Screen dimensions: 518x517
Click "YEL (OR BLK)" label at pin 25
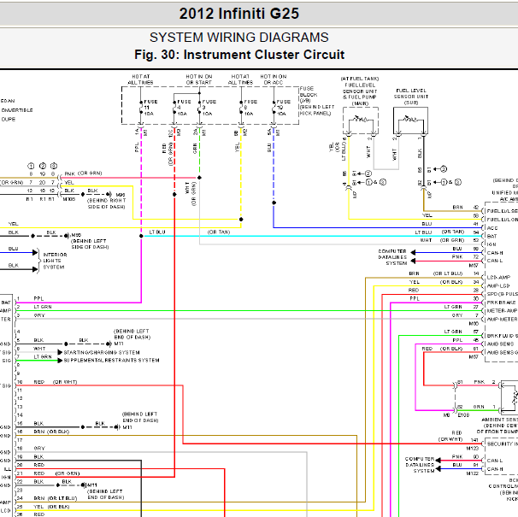point(51,507)
